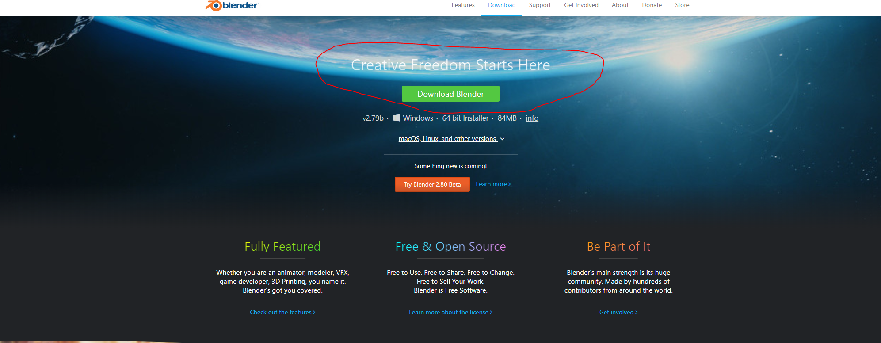The width and height of the screenshot is (881, 343).
Task: Click the Windows platform label text
Action: [418, 118]
